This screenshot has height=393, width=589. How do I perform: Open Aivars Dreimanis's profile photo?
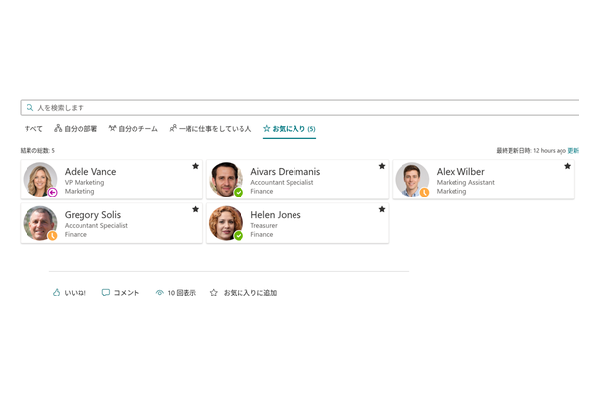[x=226, y=180]
